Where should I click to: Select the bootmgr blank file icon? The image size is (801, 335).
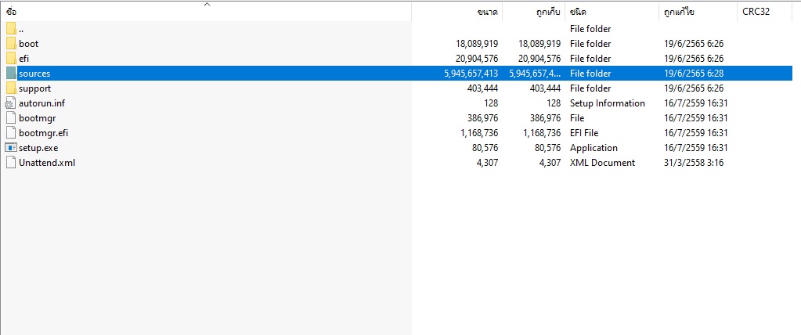pyautogui.click(x=10, y=118)
